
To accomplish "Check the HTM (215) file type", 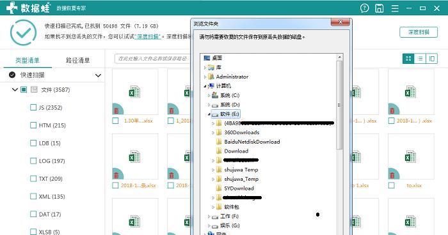I will click(x=33, y=125).
